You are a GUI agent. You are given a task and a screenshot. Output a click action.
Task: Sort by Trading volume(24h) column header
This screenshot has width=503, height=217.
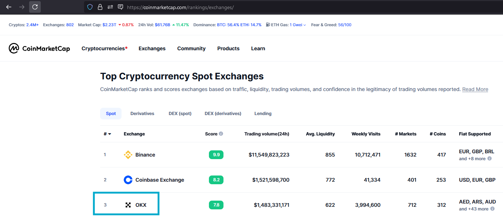(x=267, y=134)
